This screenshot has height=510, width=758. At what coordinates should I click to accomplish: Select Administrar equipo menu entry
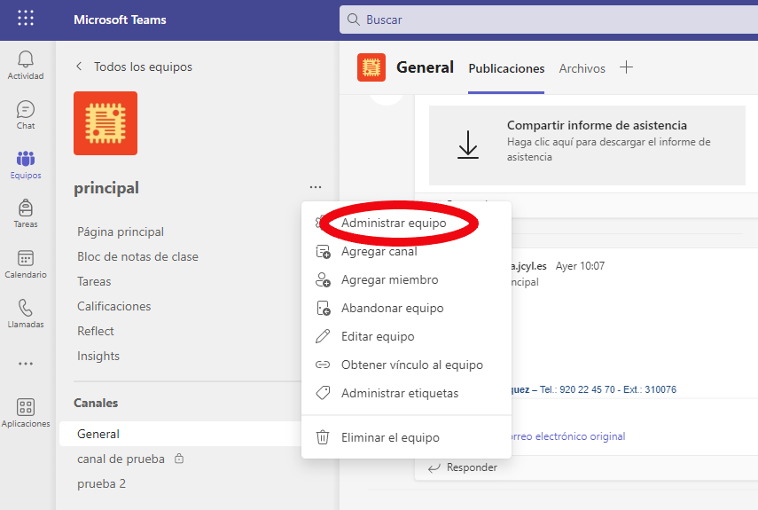coord(406,224)
